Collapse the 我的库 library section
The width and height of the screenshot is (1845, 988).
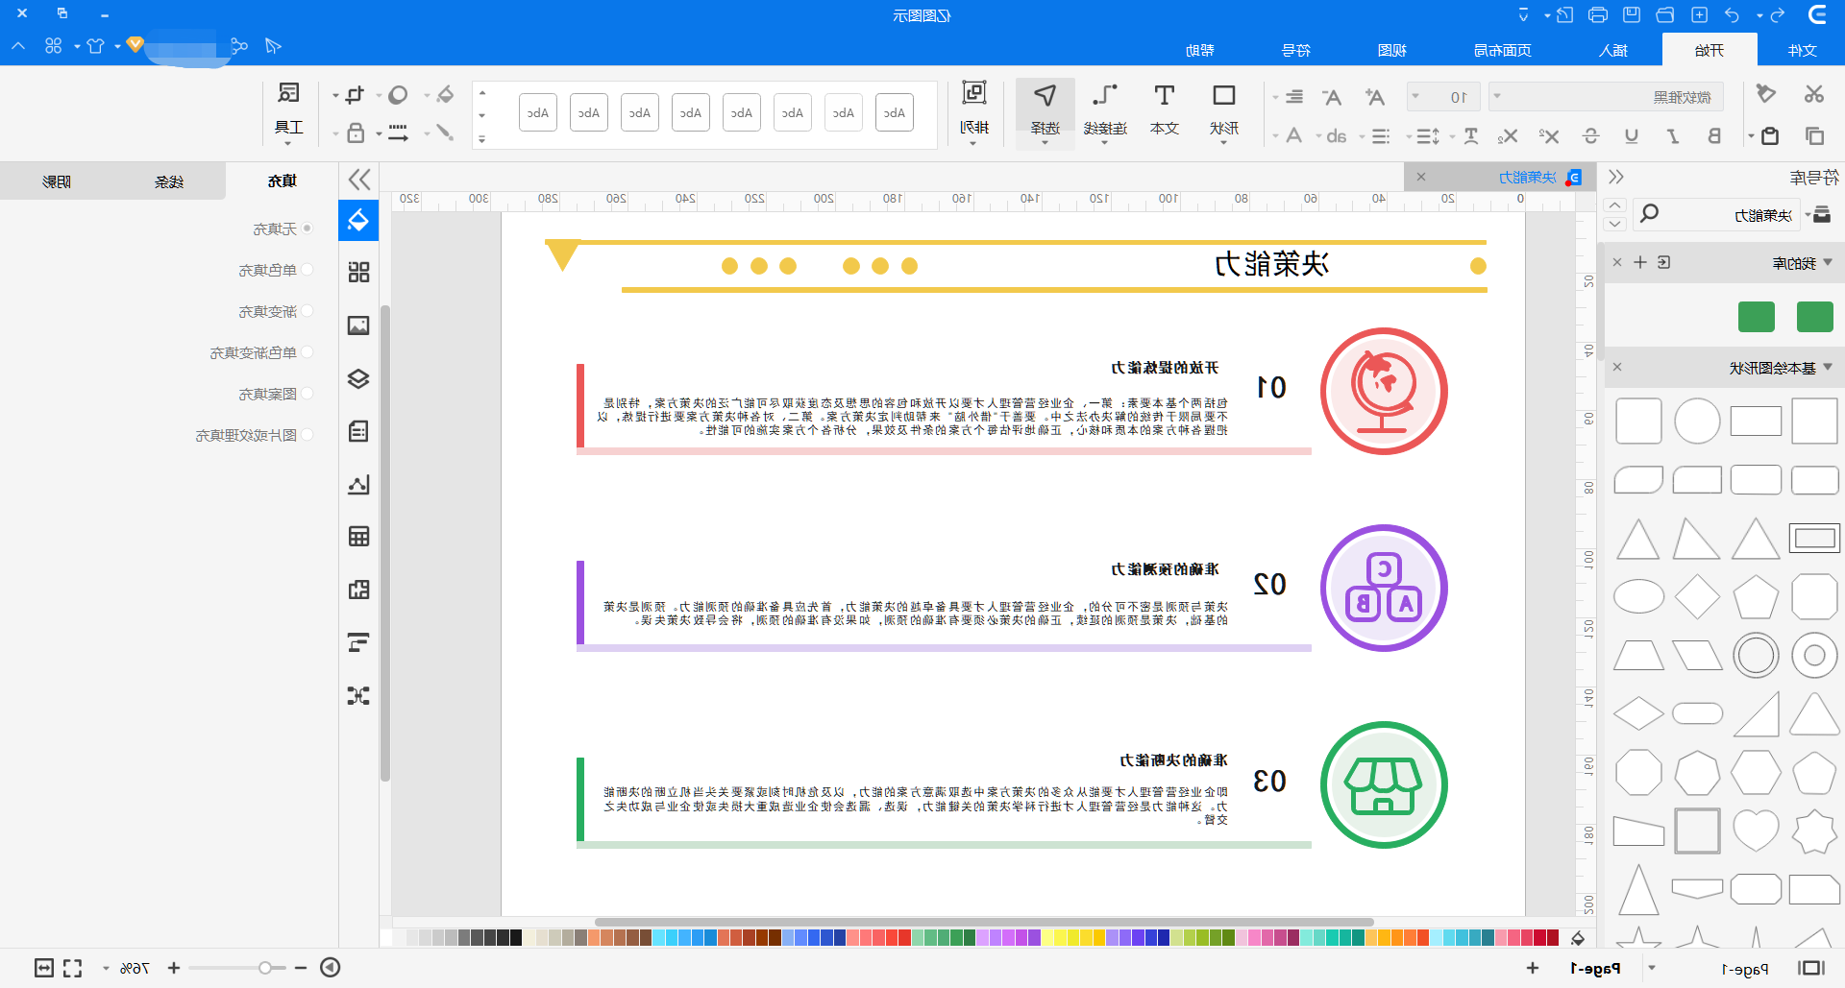1827,262
